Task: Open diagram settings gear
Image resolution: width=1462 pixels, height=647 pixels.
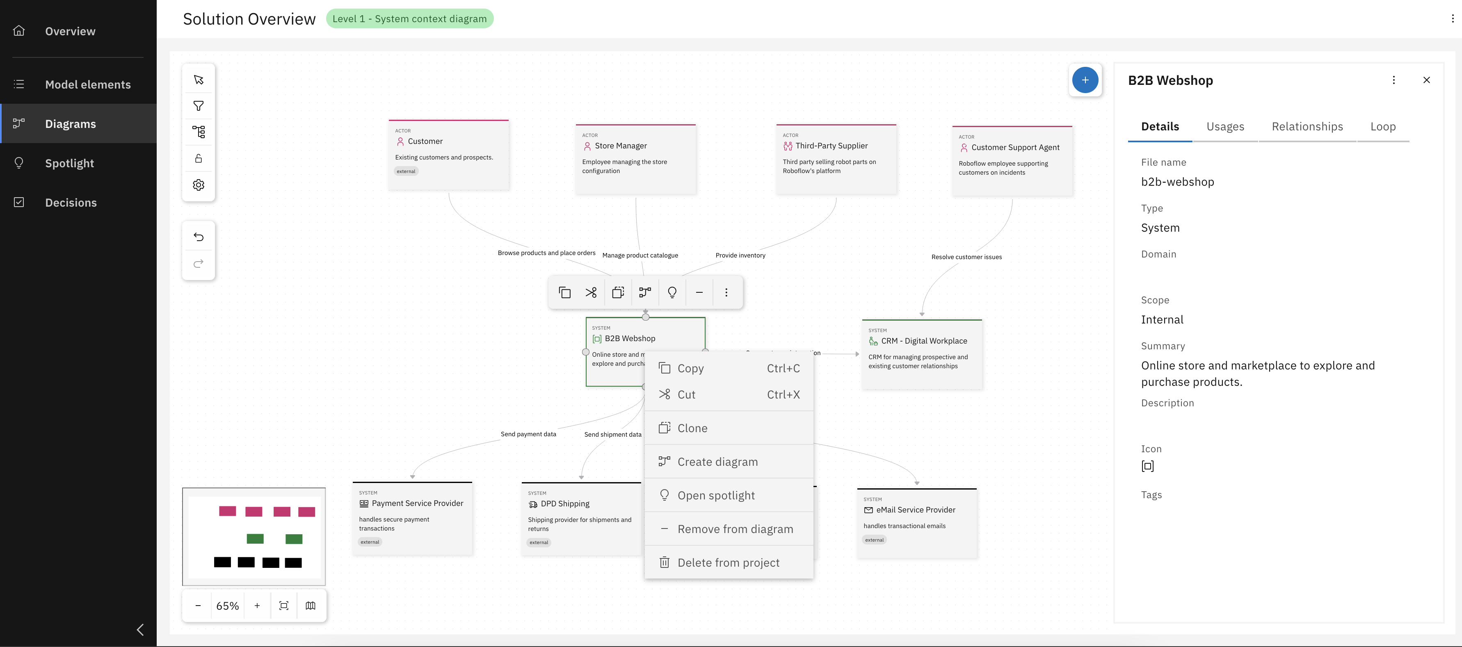Action: (198, 184)
